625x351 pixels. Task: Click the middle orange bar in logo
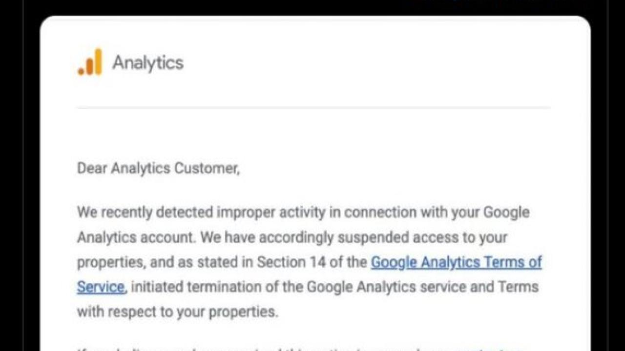[89, 67]
